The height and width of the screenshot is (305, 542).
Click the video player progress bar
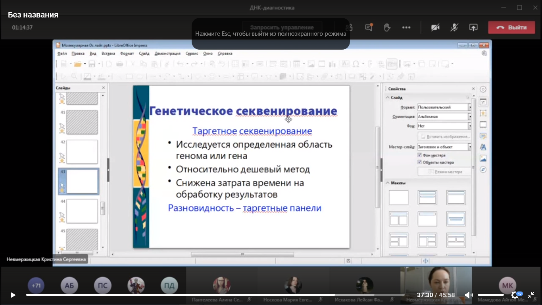point(215,295)
